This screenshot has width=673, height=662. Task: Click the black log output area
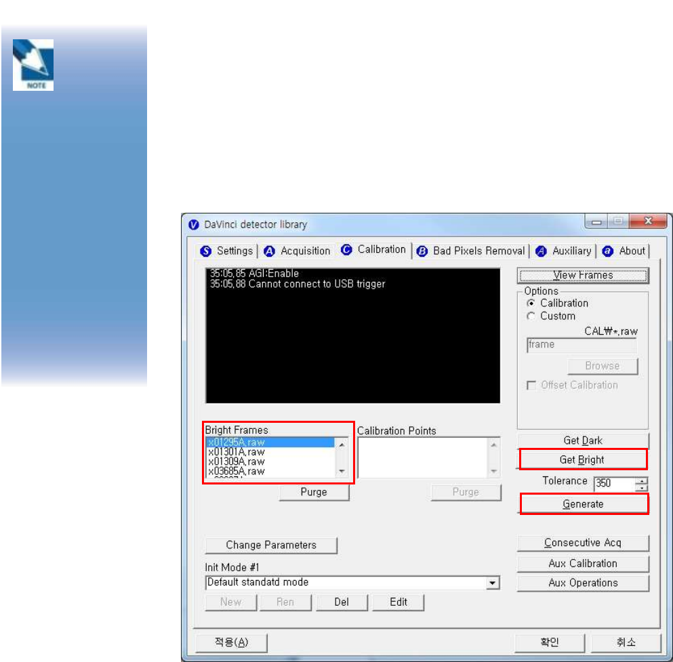353,335
